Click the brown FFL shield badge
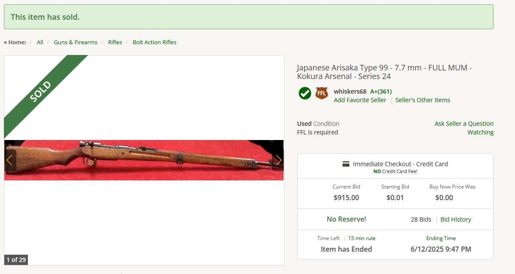Viewport: 515px width, 274px height. (322, 93)
